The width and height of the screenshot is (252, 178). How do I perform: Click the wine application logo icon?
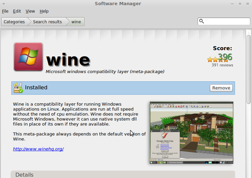28,56
